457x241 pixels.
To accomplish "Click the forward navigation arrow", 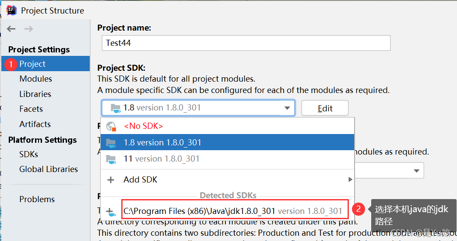I will pos(28,29).
